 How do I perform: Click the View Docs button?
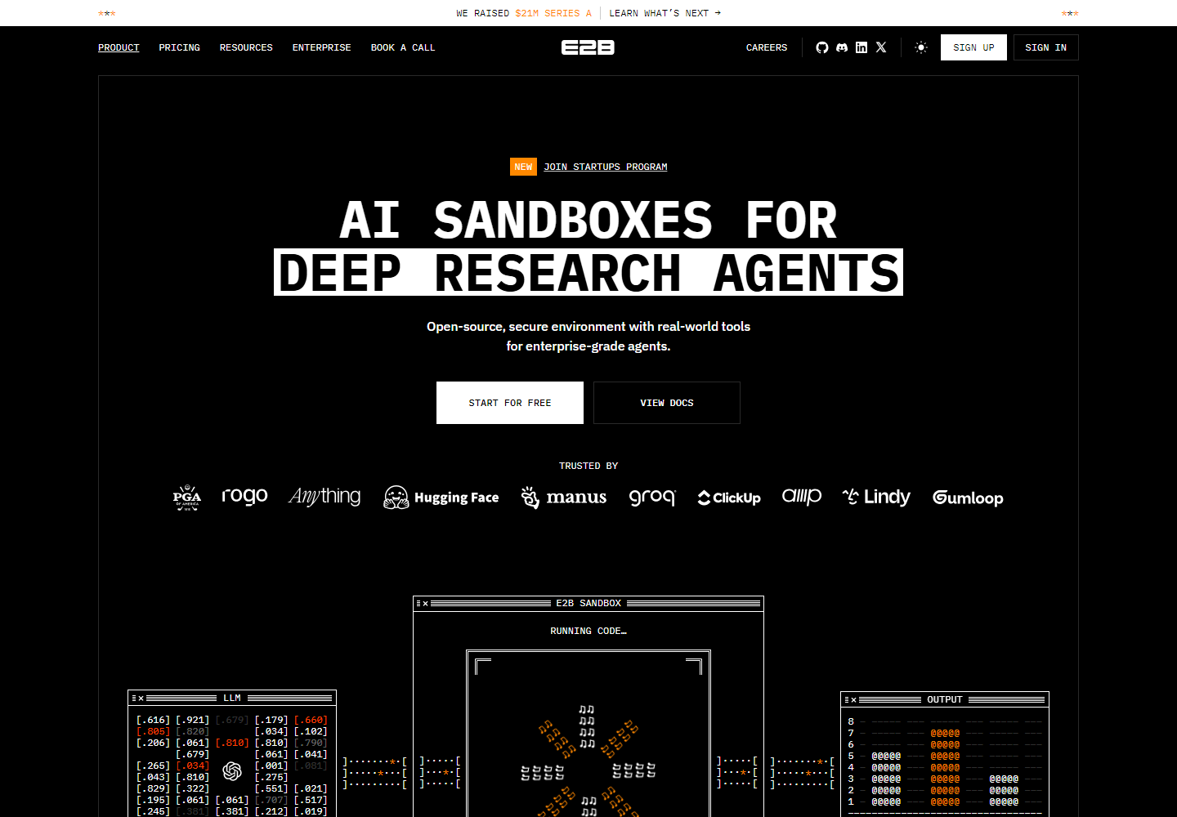coord(667,403)
